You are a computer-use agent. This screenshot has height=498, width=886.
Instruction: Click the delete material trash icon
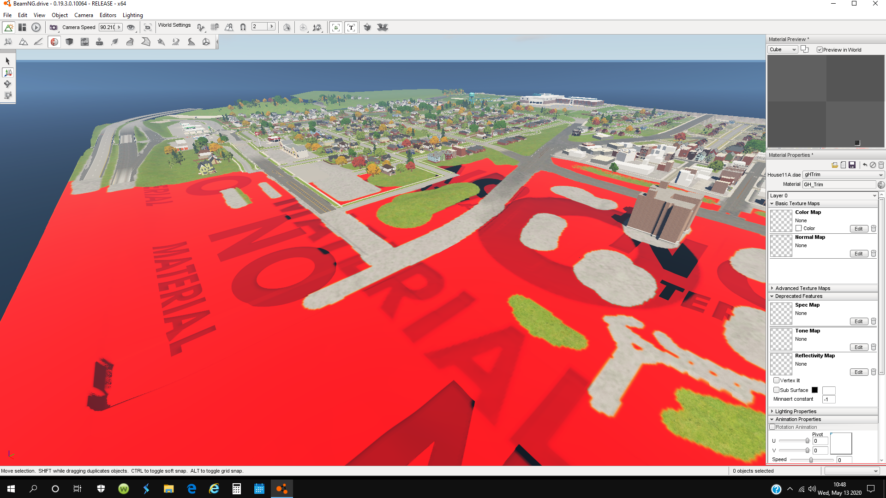coord(881,165)
